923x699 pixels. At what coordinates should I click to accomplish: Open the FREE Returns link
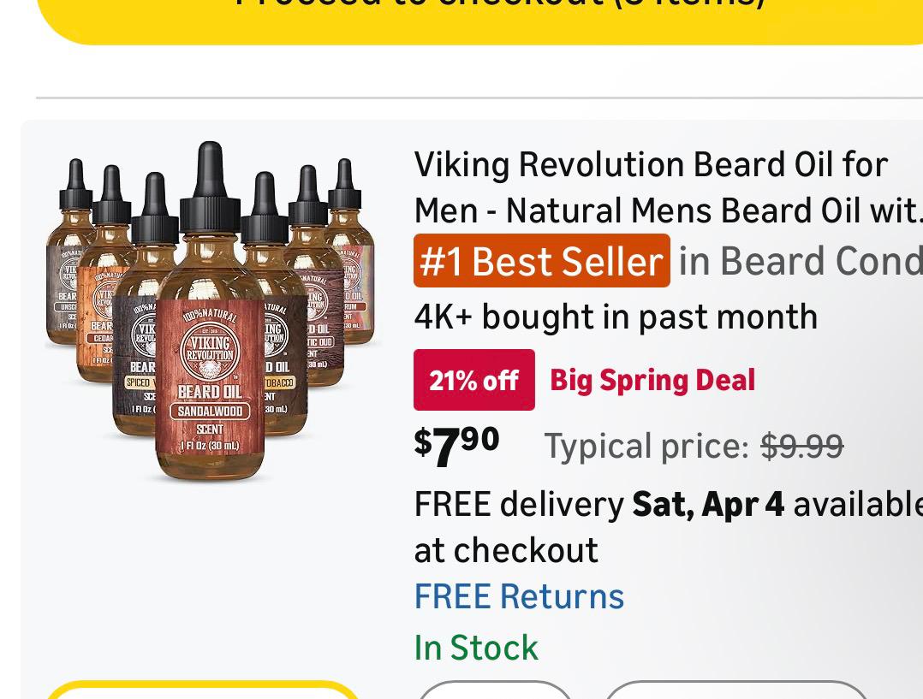click(519, 596)
